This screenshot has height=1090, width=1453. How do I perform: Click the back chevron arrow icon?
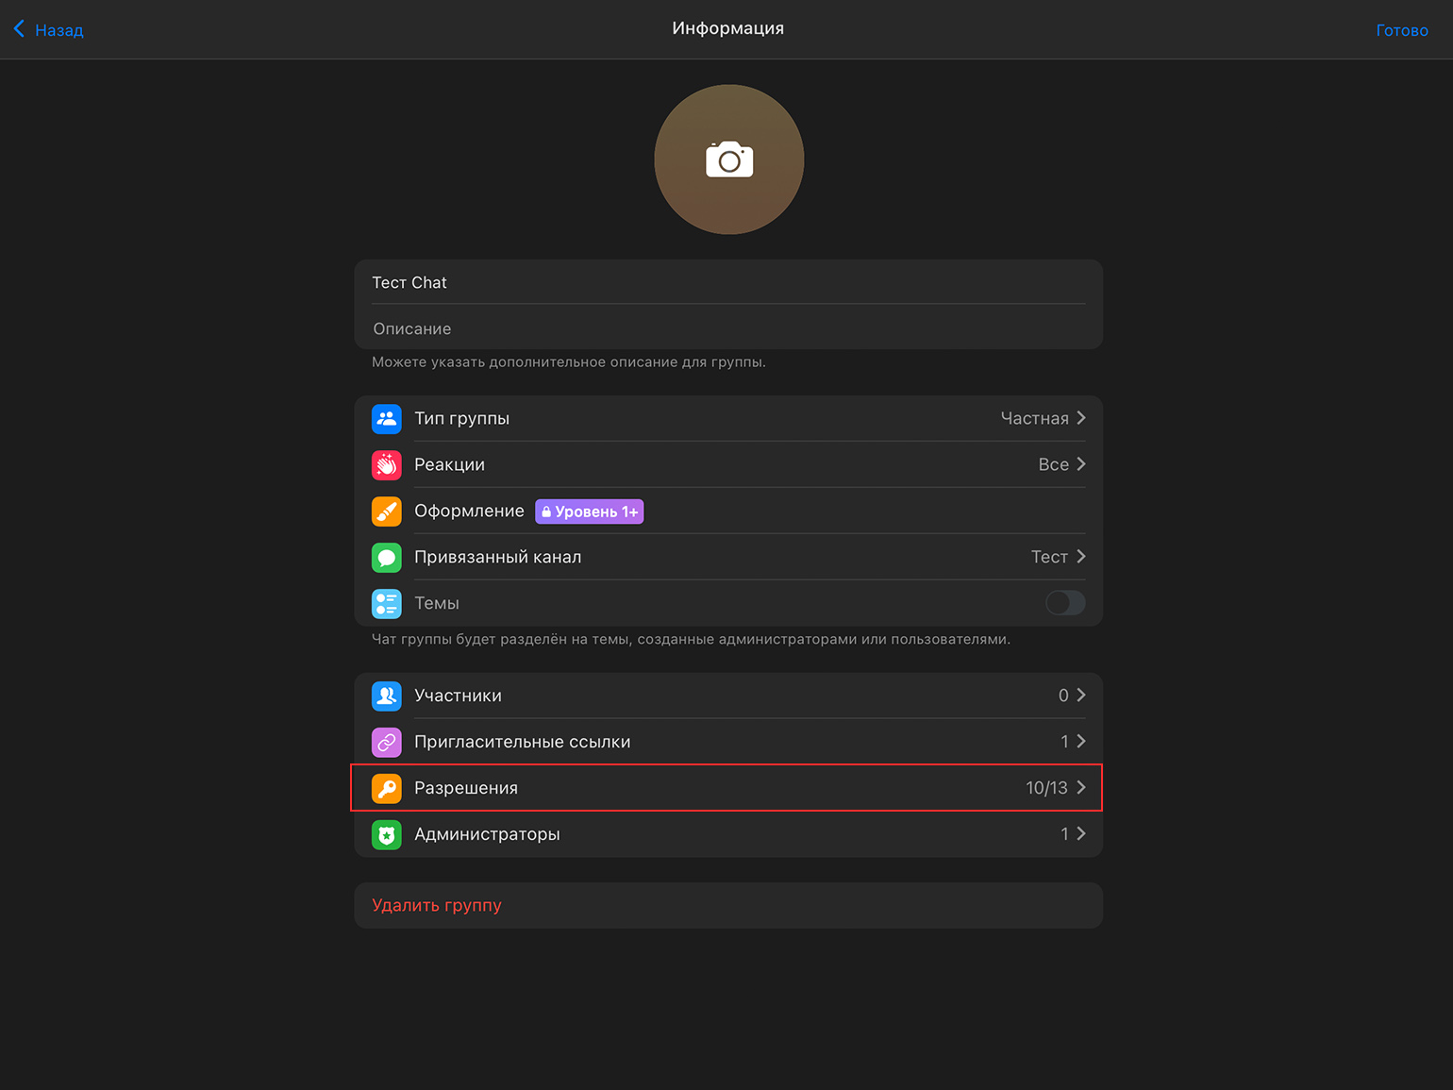(19, 29)
